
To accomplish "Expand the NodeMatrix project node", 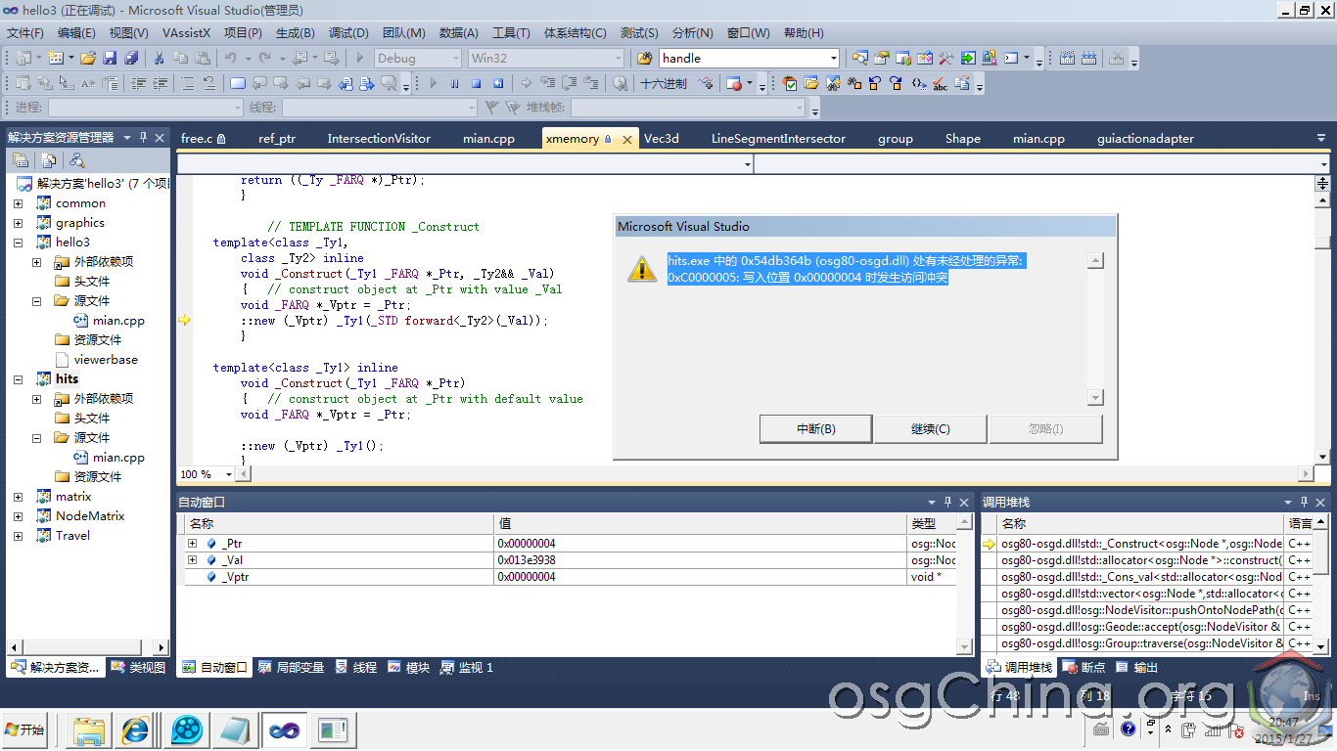I will 18,516.
